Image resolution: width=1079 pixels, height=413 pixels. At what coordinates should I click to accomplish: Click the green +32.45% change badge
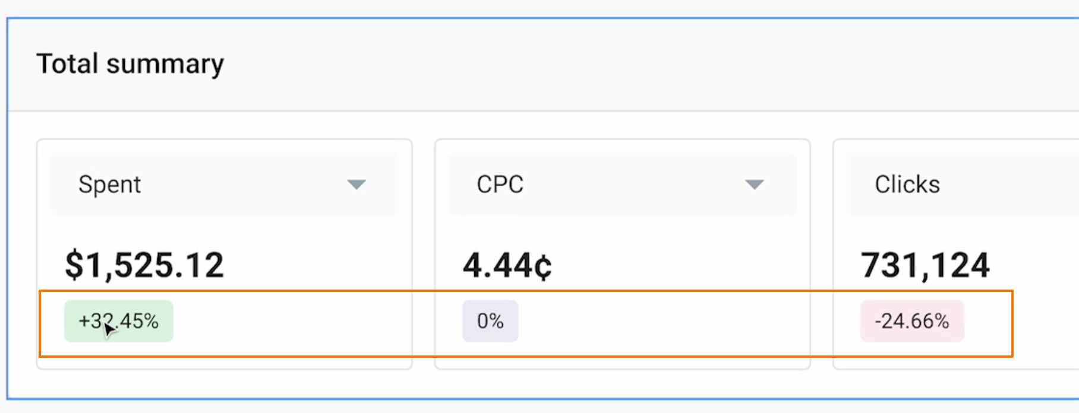(119, 321)
